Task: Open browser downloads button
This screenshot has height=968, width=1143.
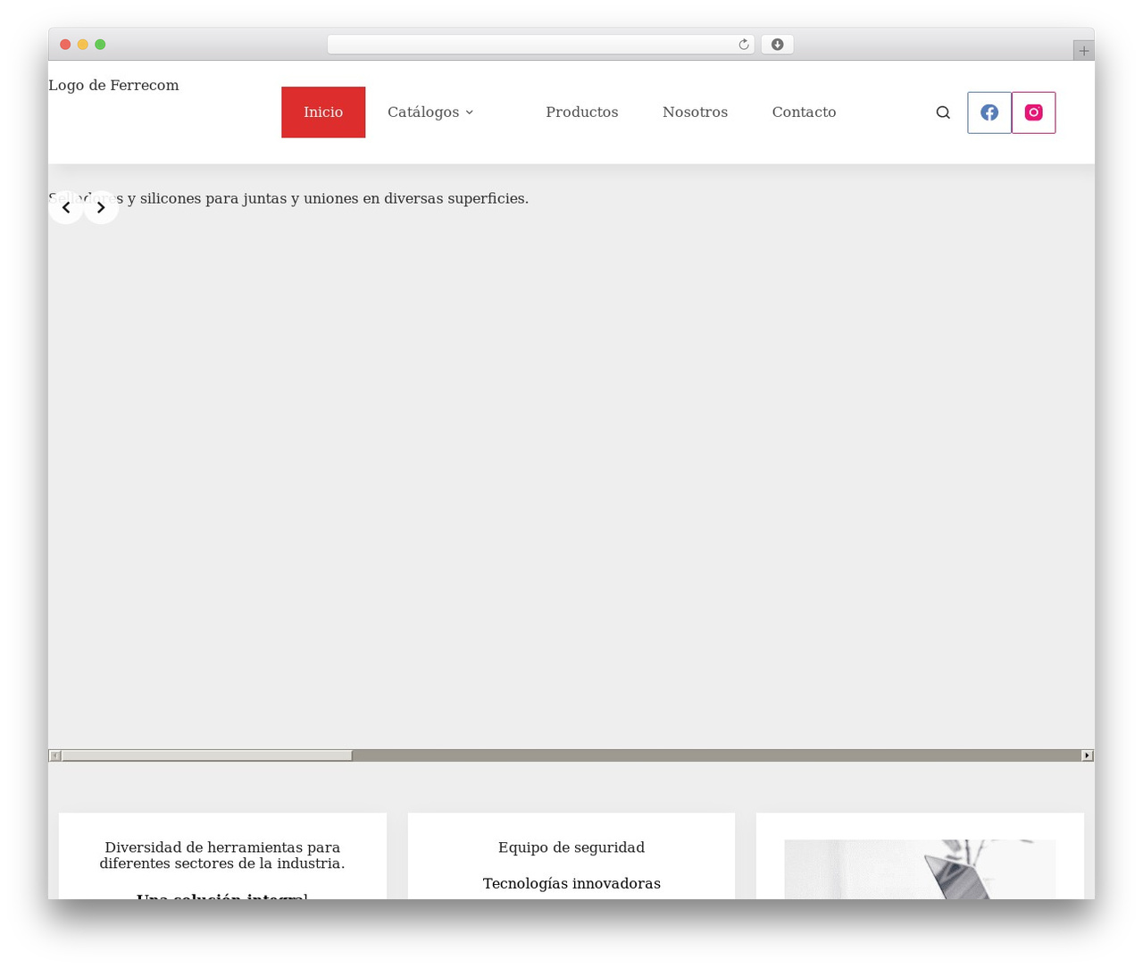Action: (777, 45)
